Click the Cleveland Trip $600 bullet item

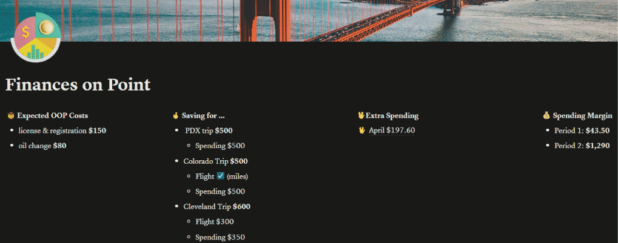pos(217,207)
